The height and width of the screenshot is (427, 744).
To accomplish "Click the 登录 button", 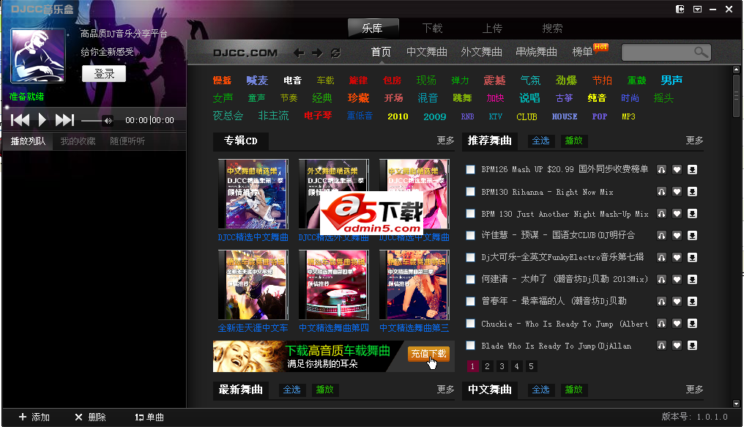I will pyautogui.click(x=104, y=73).
